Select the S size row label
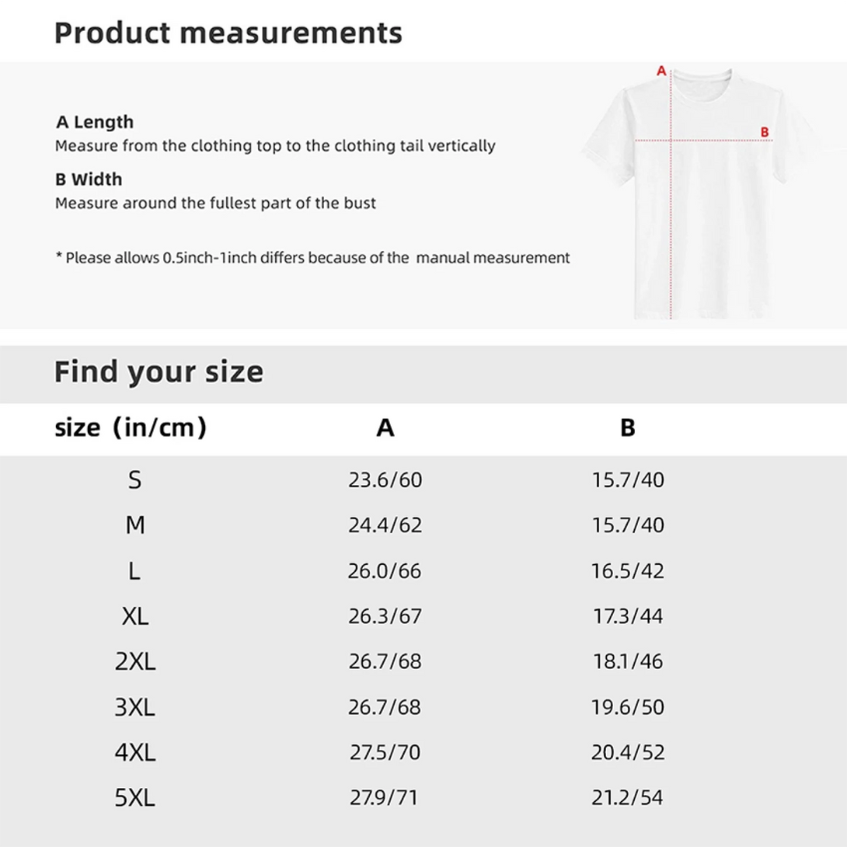The height and width of the screenshot is (847, 847). click(134, 480)
